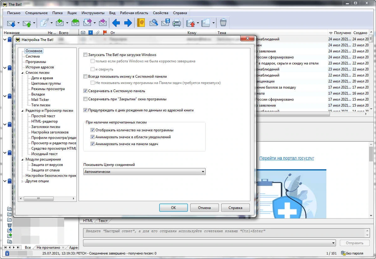Open the 'Инструменты' menu
Viewport: 376px width, 259px height.
point(93,13)
